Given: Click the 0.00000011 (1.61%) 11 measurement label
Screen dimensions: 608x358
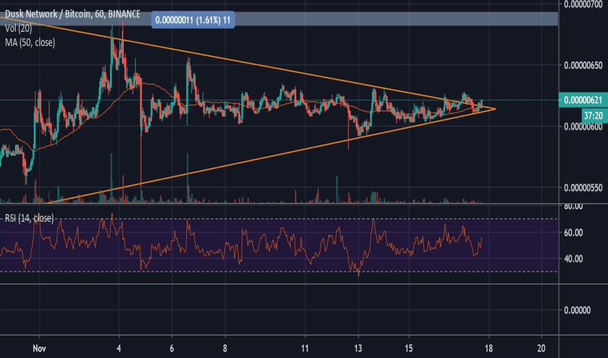Looking at the screenshot, I should [x=192, y=20].
